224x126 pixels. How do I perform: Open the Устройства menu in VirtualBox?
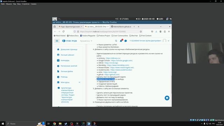click(26, 4)
